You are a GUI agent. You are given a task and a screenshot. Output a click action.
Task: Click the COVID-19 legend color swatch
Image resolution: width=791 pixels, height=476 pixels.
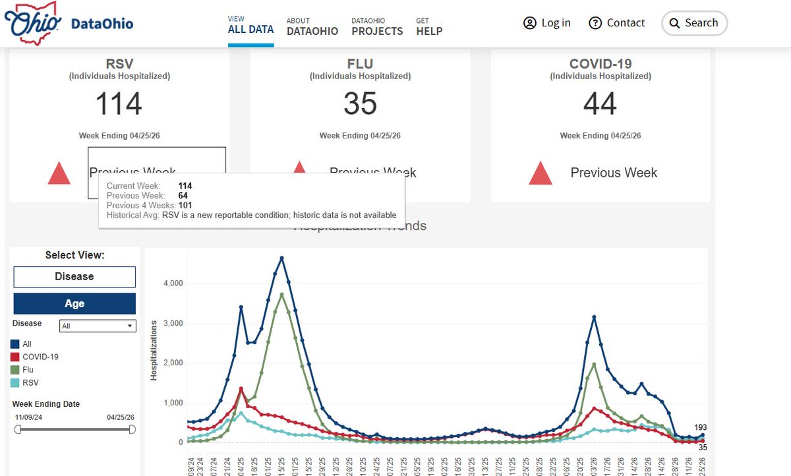coord(15,357)
